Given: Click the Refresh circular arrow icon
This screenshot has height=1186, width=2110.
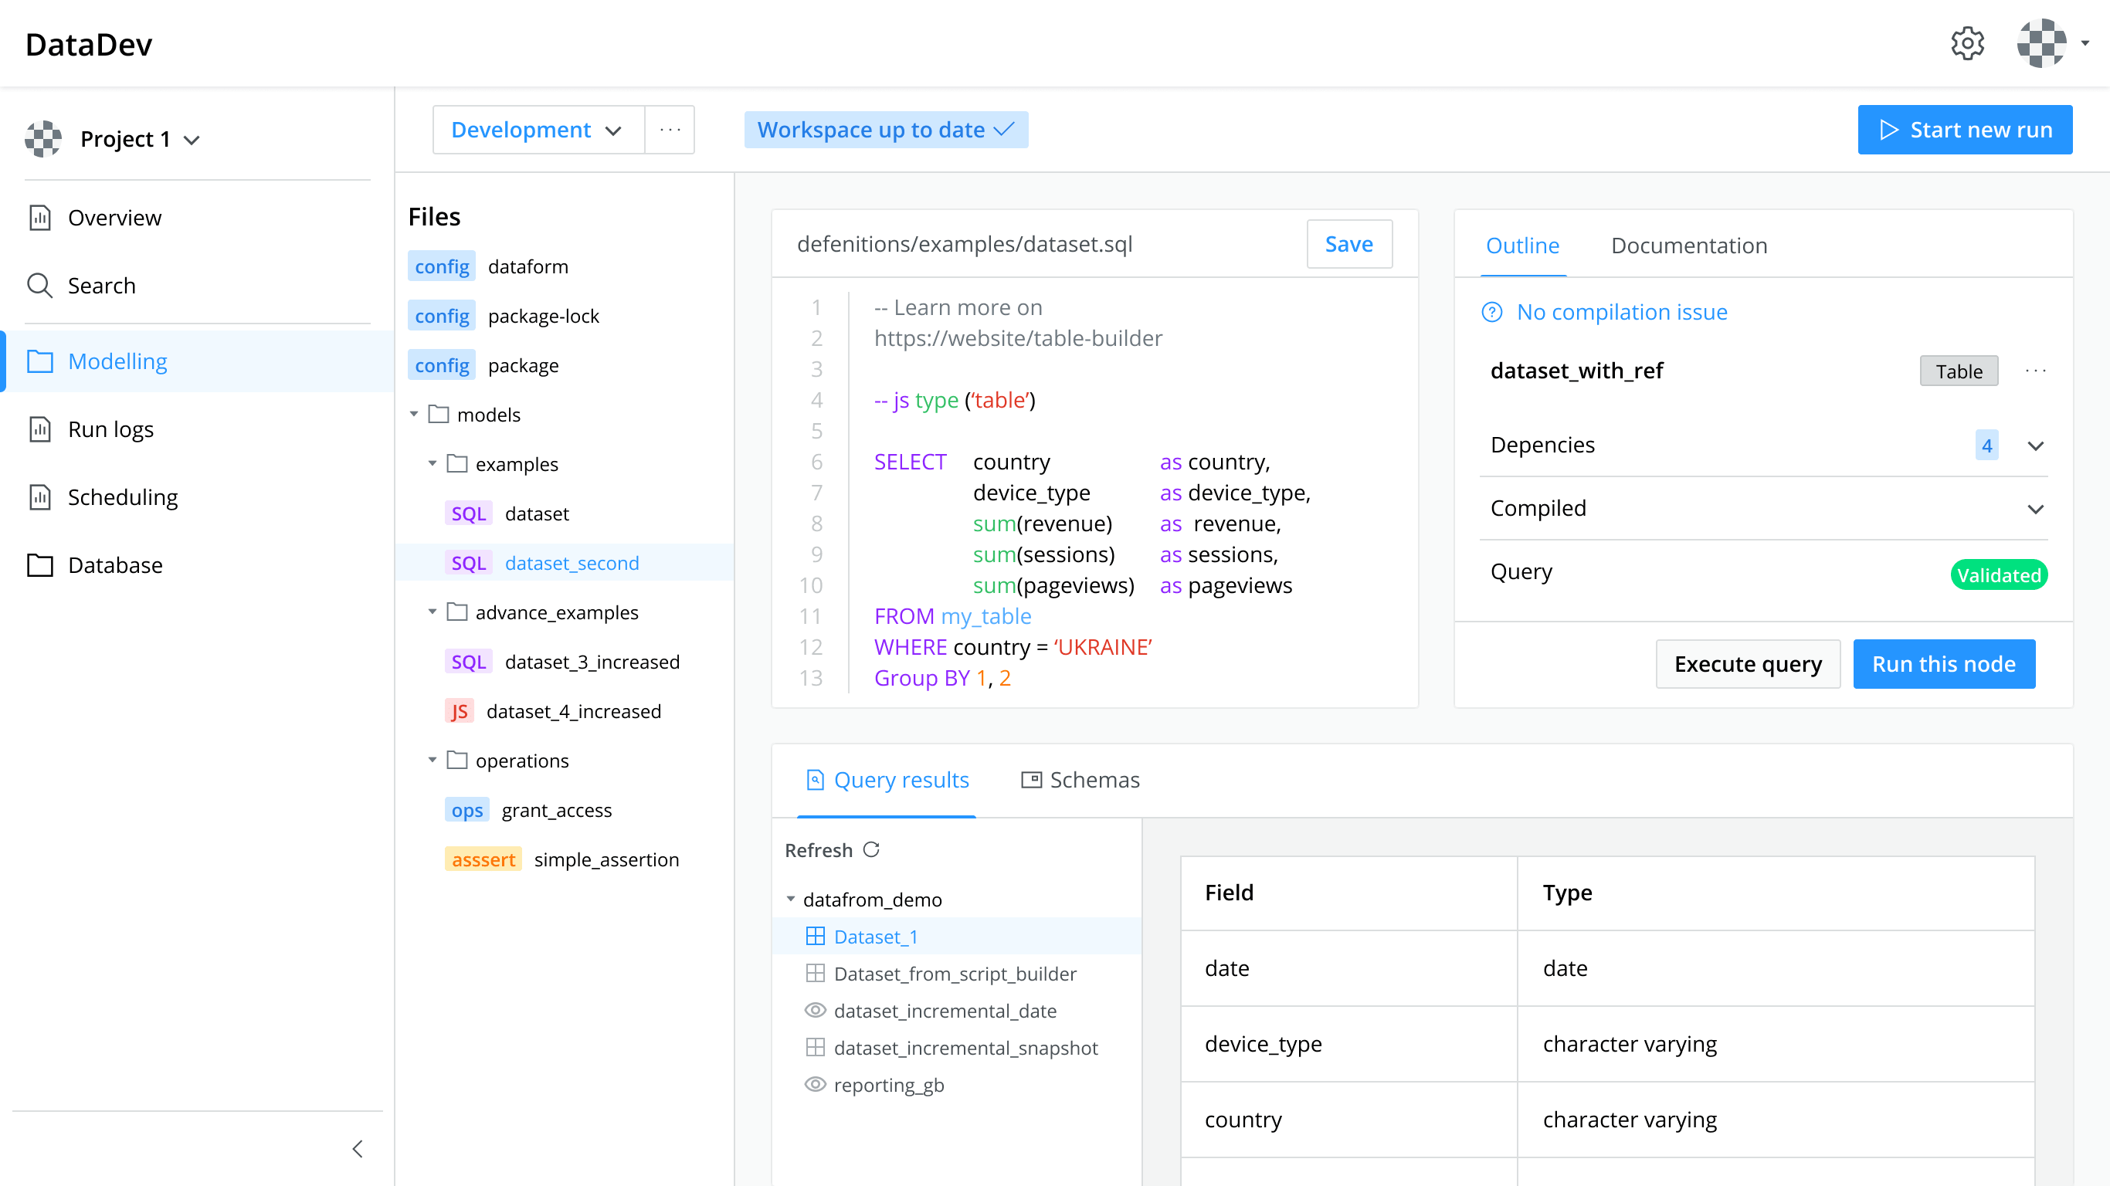Looking at the screenshot, I should [871, 849].
